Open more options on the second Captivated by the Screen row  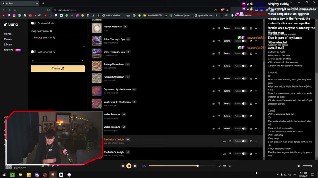pyautogui.click(x=256, y=103)
